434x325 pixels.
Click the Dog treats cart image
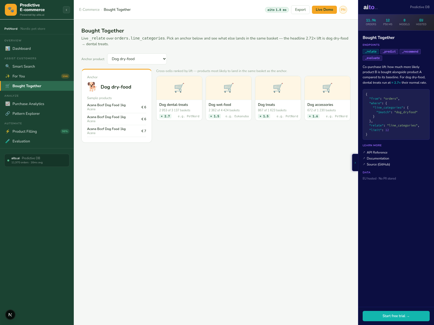pyautogui.click(x=278, y=88)
